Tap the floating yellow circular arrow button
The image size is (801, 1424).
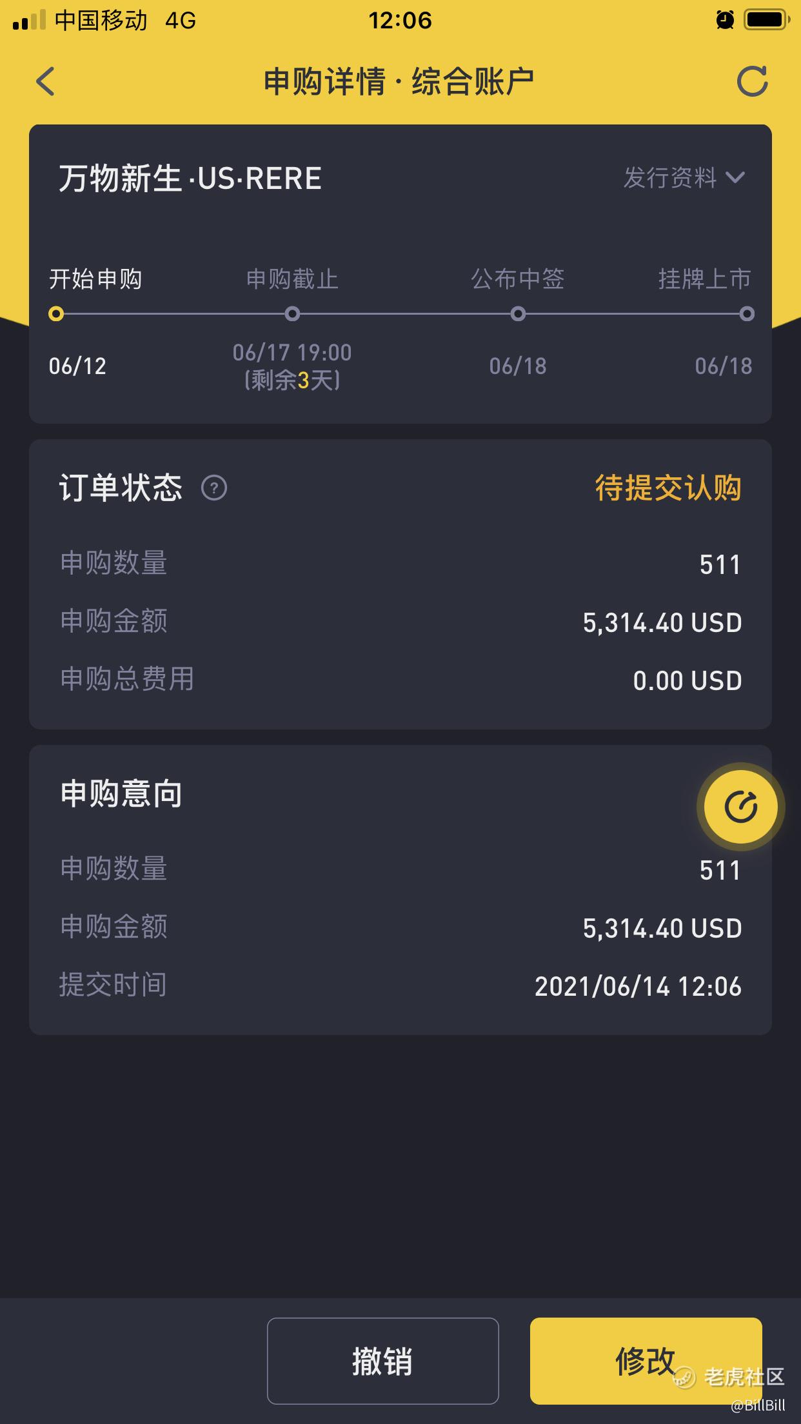click(740, 807)
